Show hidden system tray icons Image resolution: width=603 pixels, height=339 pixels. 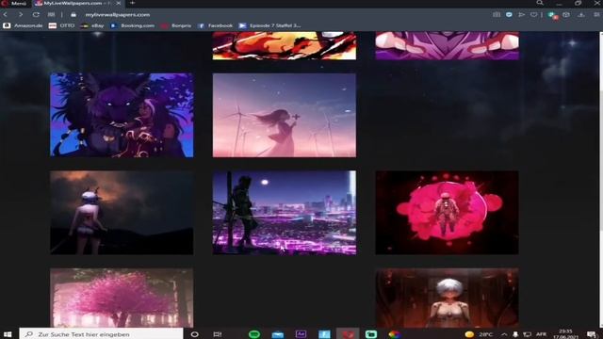point(504,334)
